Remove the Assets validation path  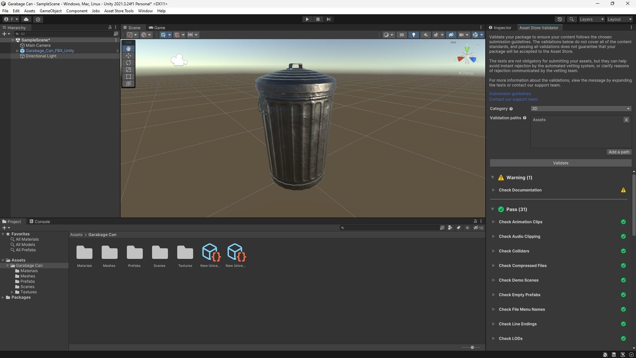[x=626, y=120]
